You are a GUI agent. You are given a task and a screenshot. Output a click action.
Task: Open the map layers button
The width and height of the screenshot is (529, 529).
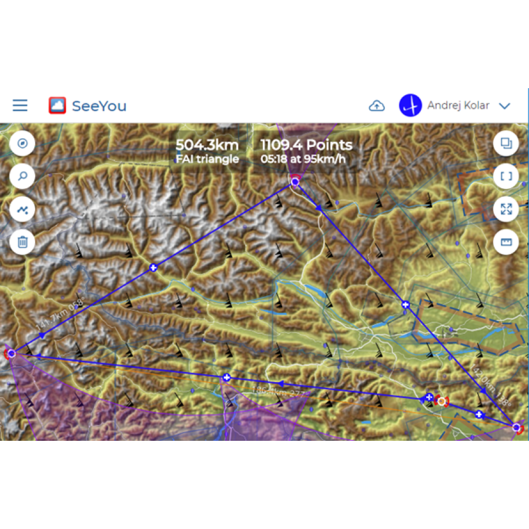tap(505, 143)
